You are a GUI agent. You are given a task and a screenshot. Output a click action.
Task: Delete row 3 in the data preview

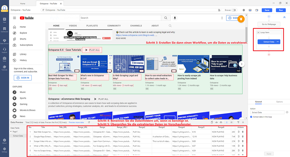click(x=243, y=141)
